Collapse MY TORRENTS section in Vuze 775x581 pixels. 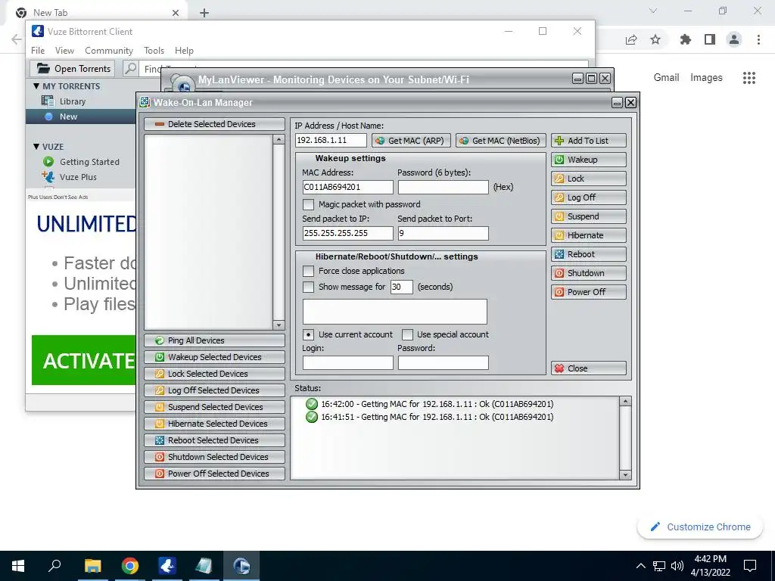pos(36,86)
